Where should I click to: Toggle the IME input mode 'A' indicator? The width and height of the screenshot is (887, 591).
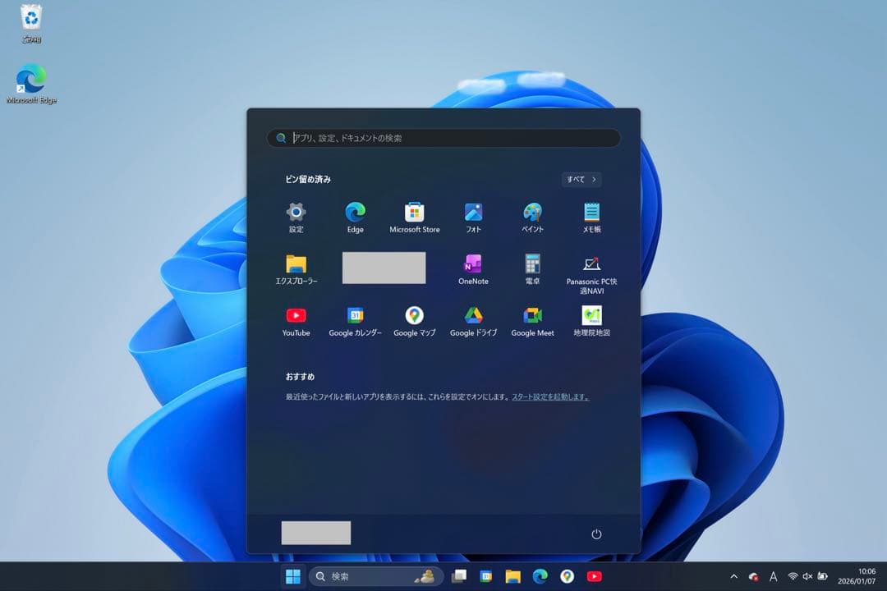pyautogui.click(x=773, y=576)
